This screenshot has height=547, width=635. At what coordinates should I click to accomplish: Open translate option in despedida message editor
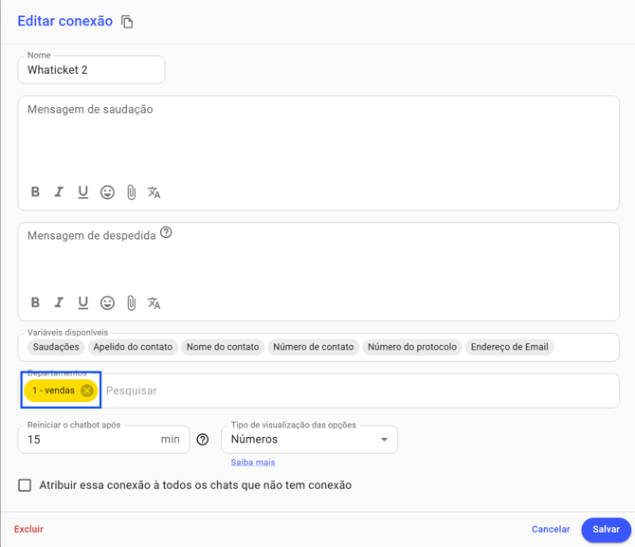(x=154, y=303)
